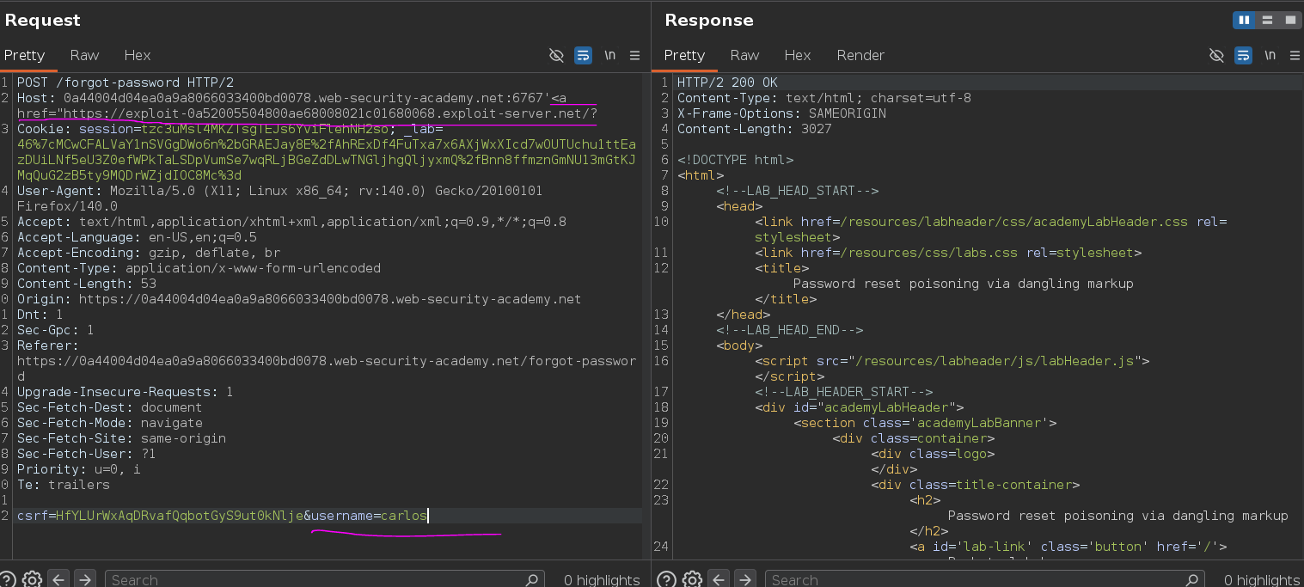Go to previous match in Request search
This screenshot has width=1304, height=587.
point(59,579)
